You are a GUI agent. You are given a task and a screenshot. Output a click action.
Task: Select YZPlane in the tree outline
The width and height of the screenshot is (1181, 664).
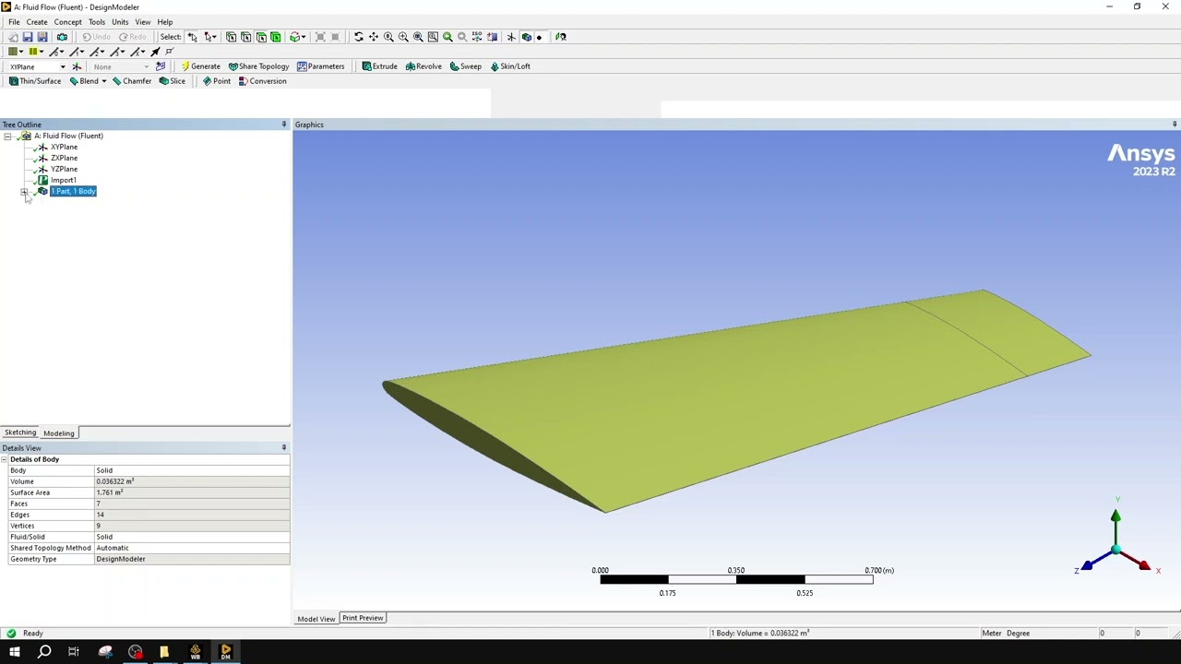[x=64, y=169]
